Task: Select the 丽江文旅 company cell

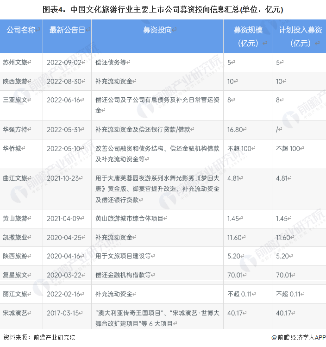Action: pos(15,294)
